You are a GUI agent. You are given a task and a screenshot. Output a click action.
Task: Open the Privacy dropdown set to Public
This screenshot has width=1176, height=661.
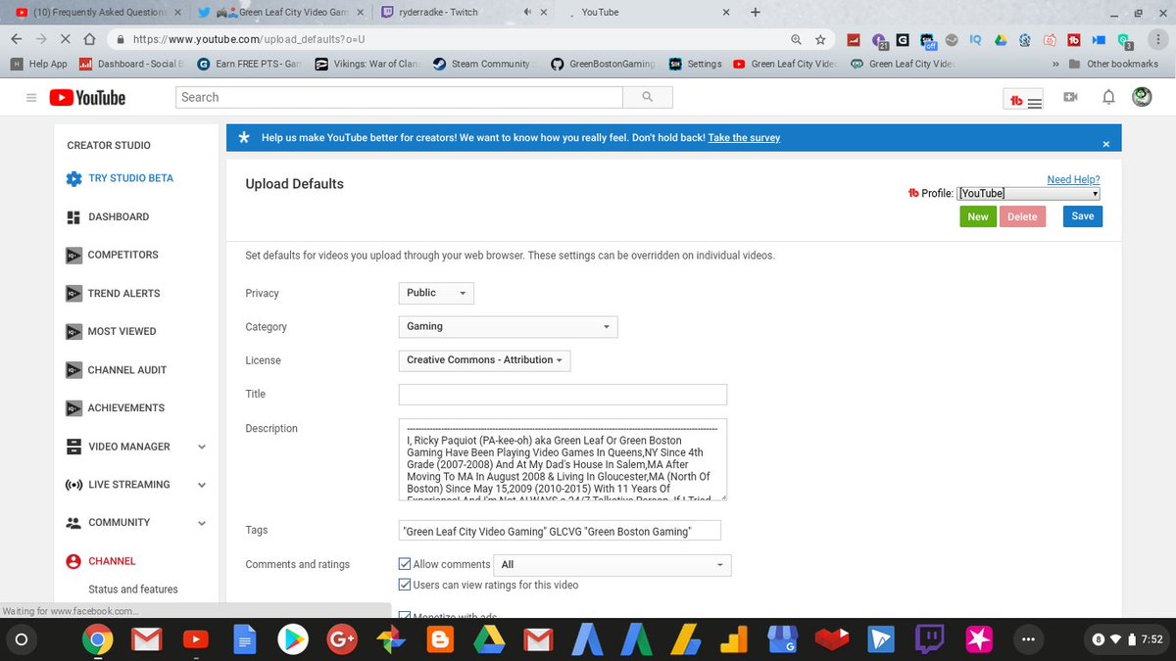point(436,293)
